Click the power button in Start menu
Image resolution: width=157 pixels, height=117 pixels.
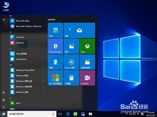coord(4,107)
